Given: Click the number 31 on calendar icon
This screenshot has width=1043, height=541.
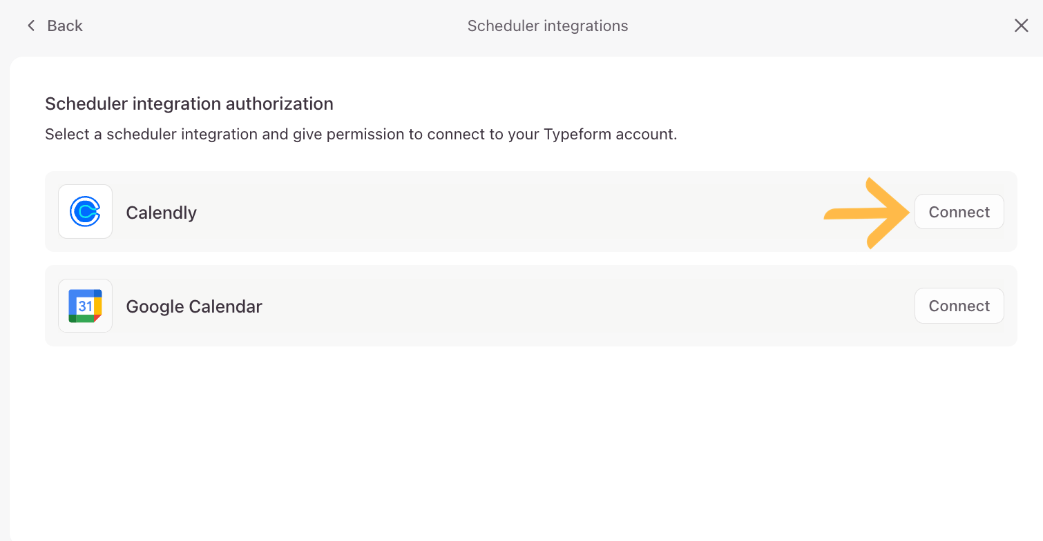Looking at the screenshot, I should pyautogui.click(x=85, y=306).
